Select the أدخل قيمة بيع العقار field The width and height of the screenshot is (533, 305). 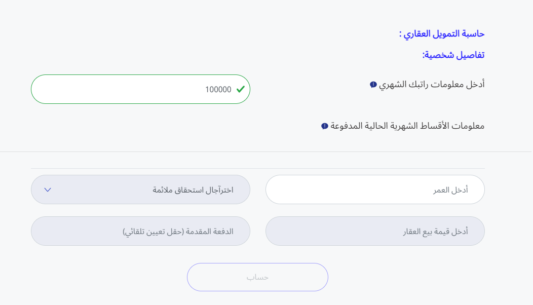coord(375,231)
